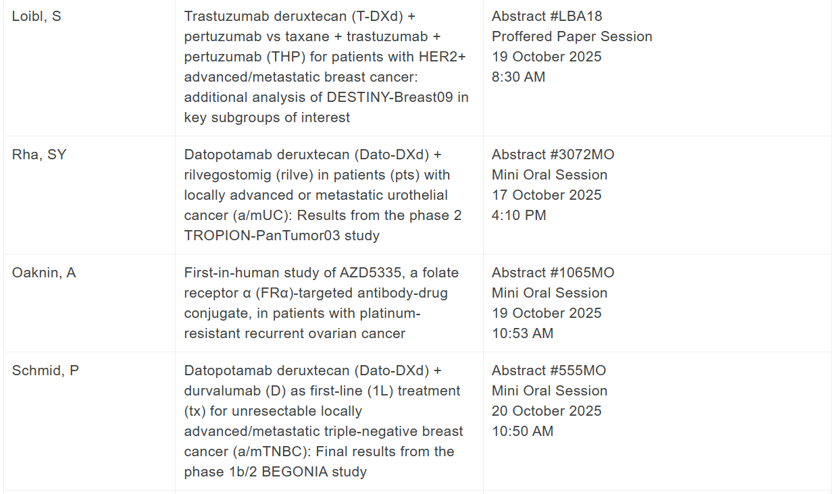Click "Mini Oral Session" under Abstract #3072MO

coord(549,175)
